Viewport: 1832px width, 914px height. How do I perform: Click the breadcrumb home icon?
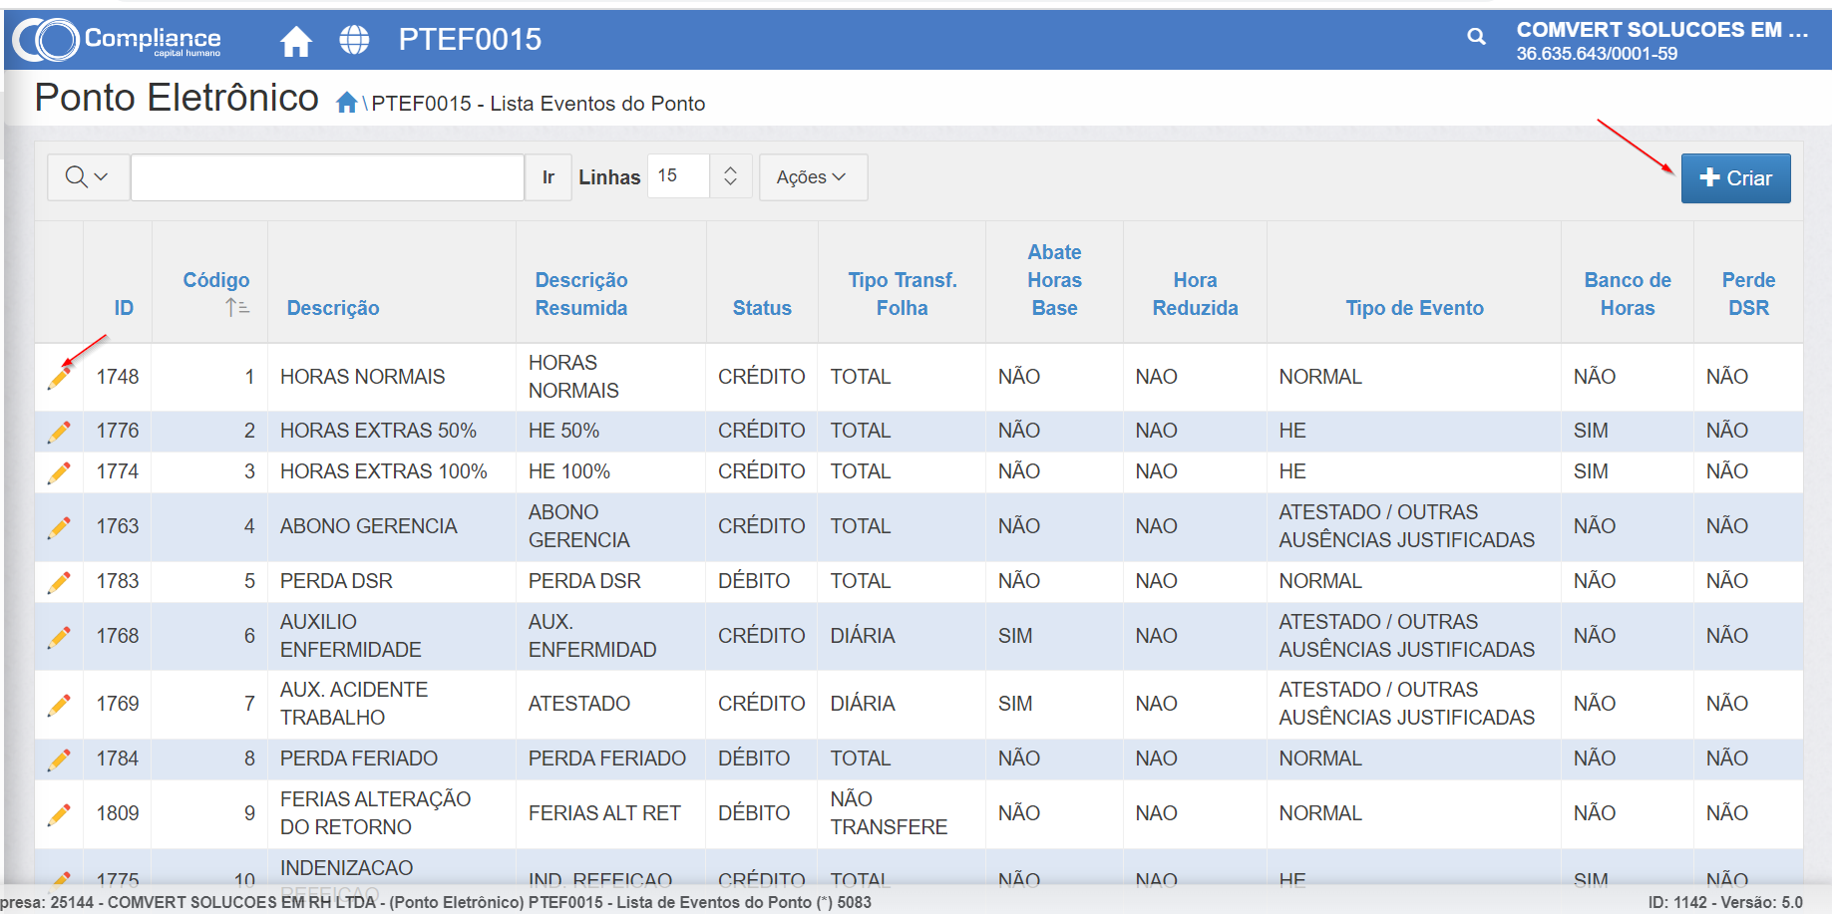coord(346,103)
